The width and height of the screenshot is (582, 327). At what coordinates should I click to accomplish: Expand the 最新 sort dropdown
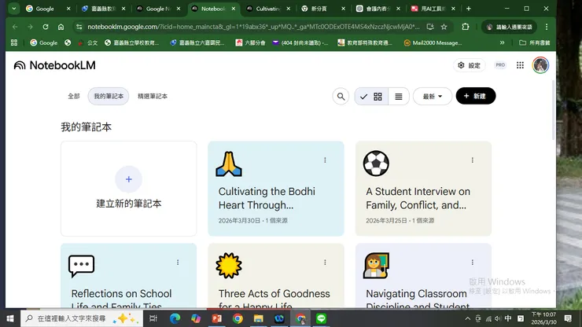pyautogui.click(x=433, y=97)
